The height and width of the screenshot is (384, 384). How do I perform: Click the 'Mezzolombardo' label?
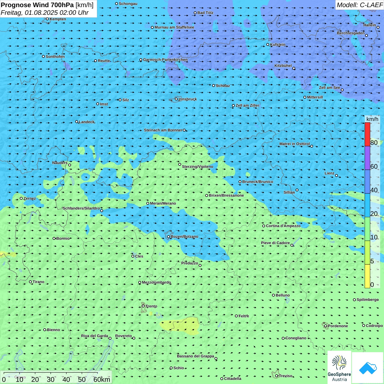tap(157, 282)
